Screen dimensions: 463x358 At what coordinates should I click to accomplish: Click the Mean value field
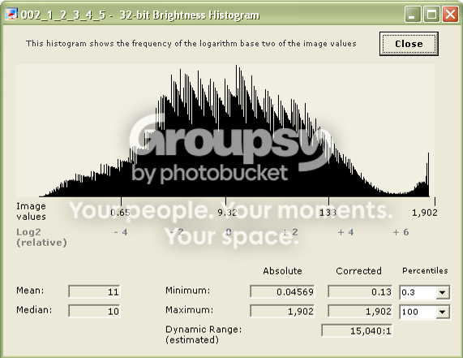[x=94, y=291]
